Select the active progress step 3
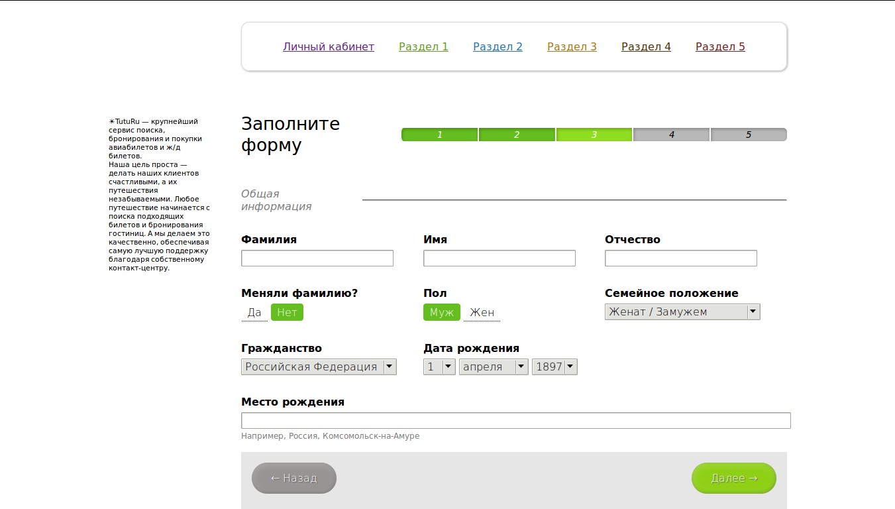895x509 pixels. coord(594,135)
